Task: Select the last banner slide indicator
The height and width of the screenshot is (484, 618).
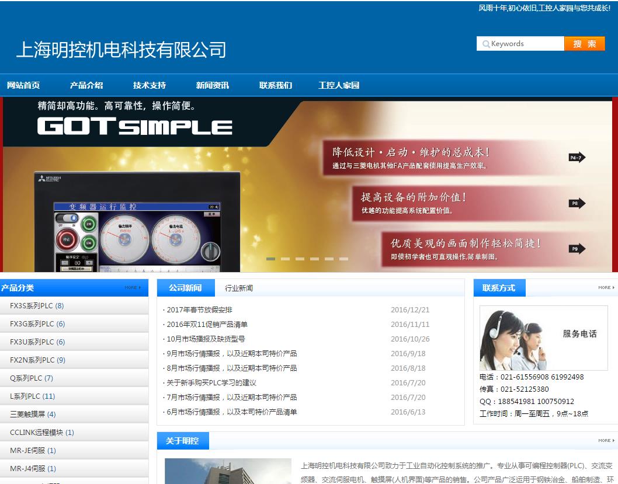Action: (x=343, y=259)
